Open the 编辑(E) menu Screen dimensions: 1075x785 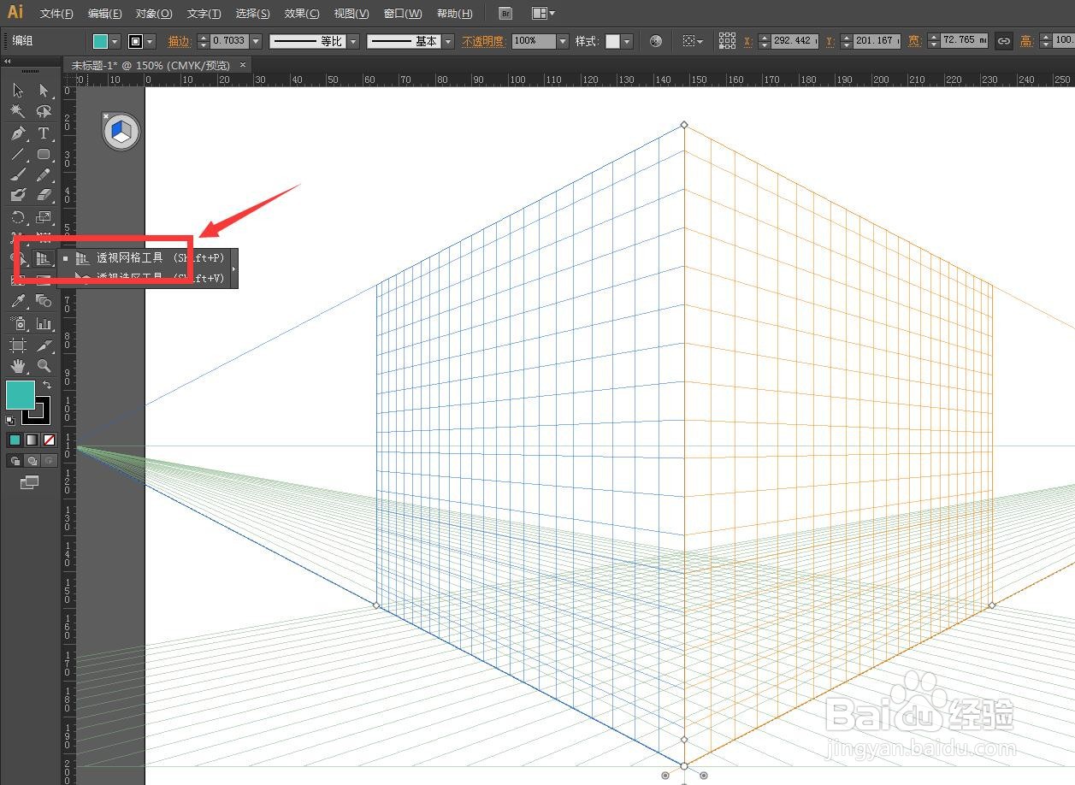[x=104, y=14]
